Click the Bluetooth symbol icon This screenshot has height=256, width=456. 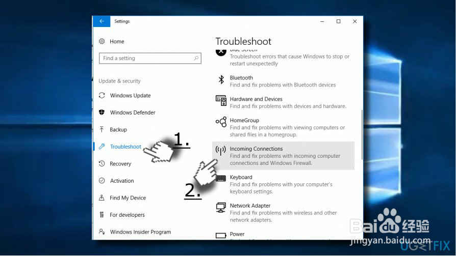[x=221, y=79]
